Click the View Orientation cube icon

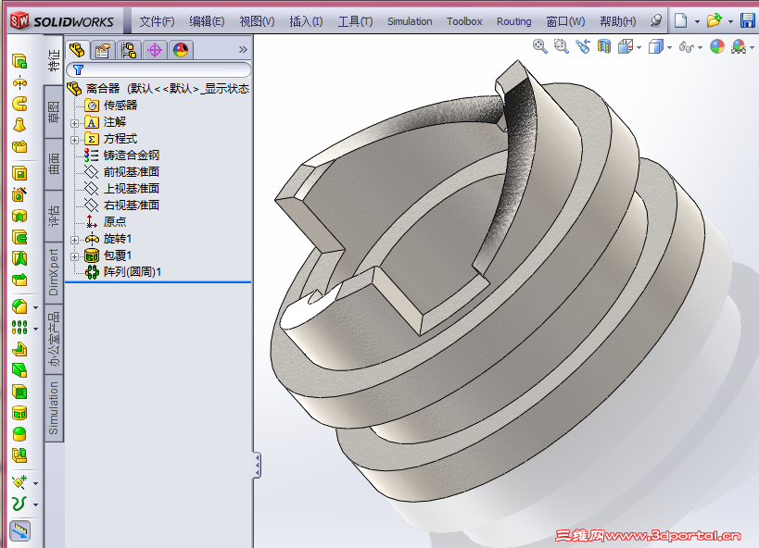click(626, 46)
